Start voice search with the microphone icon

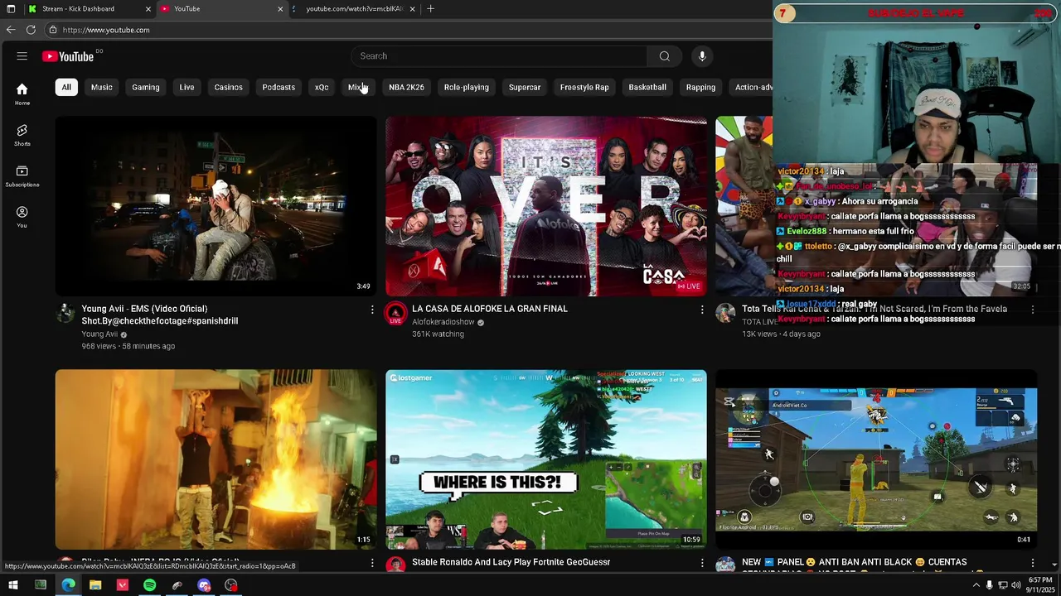pos(702,56)
